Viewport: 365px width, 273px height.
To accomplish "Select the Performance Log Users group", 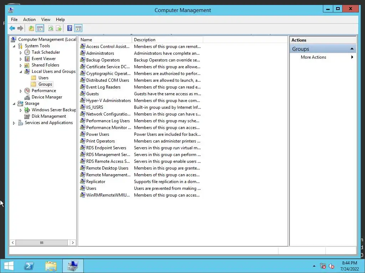I will (108, 121).
